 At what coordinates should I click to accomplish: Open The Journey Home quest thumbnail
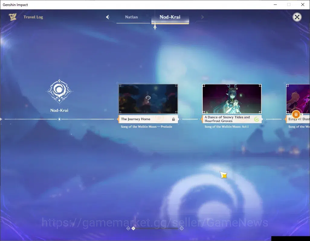148,99
